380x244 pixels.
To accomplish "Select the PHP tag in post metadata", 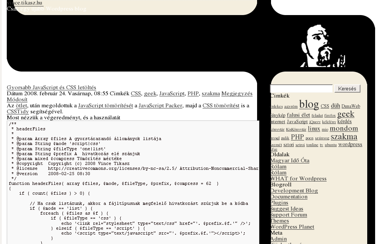I will pos(193,93).
